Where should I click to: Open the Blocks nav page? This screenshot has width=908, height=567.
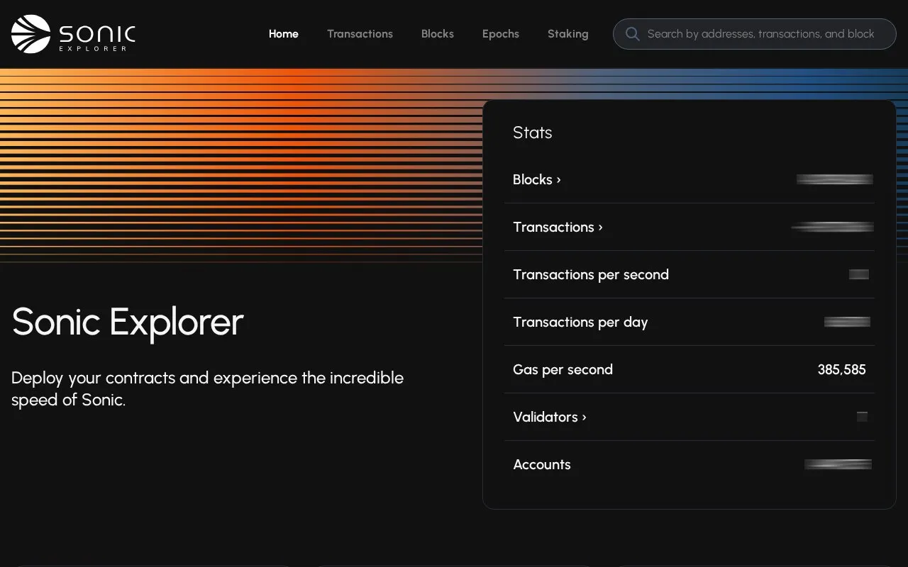point(437,34)
